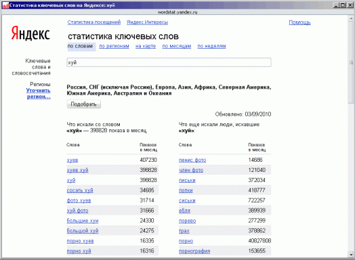
Task: Minimize the browser window
Action: coord(337,5)
